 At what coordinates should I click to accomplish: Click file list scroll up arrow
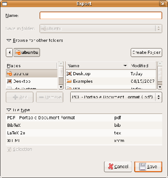[x=160, y=64]
